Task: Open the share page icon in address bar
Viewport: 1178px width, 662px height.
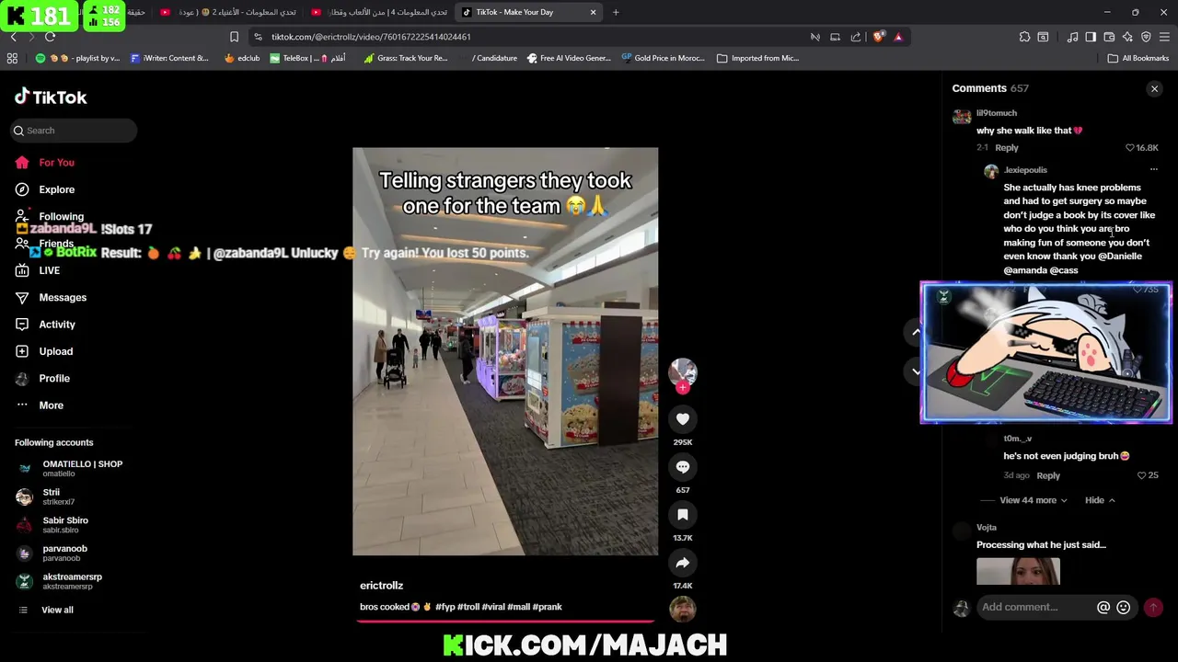Action: coord(856,37)
